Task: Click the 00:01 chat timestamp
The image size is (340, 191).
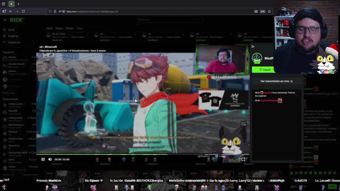Action: (257, 93)
